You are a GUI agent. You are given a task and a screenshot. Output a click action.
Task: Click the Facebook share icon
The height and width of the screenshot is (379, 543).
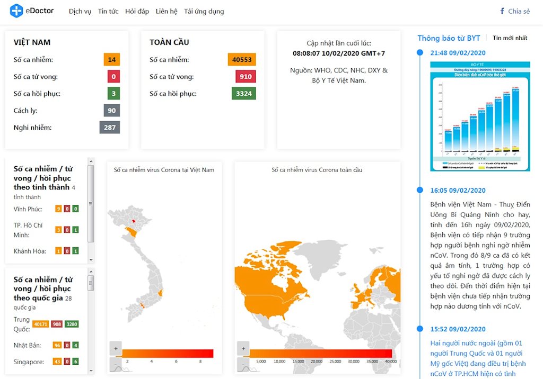coord(502,11)
